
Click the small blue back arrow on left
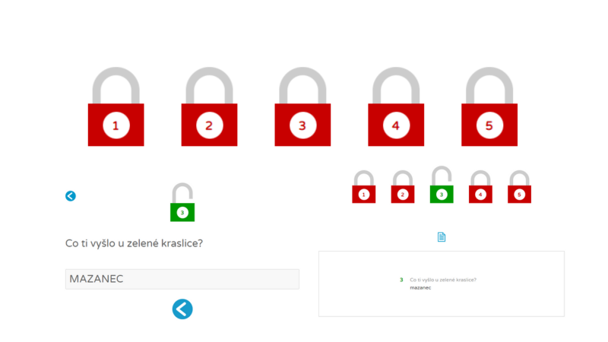[71, 196]
